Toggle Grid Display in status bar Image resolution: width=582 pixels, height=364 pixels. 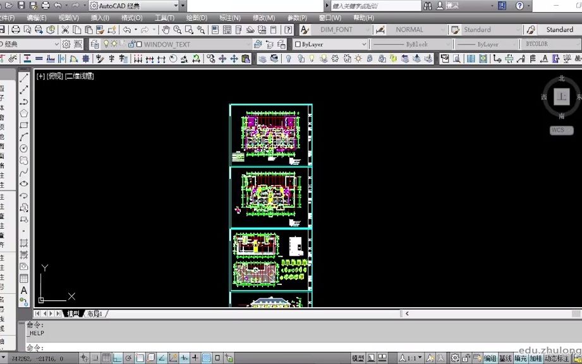point(106,358)
